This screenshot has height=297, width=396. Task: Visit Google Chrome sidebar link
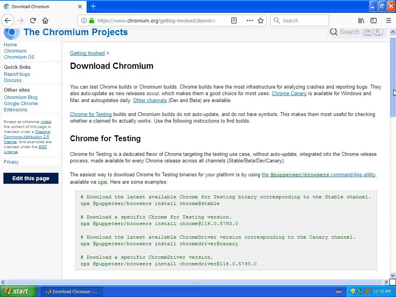[21, 104]
